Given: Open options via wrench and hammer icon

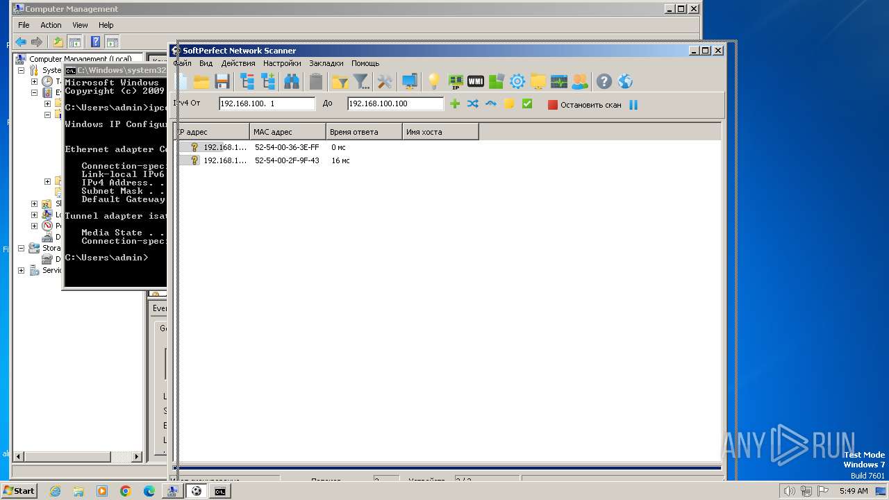Looking at the screenshot, I should [385, 82].
